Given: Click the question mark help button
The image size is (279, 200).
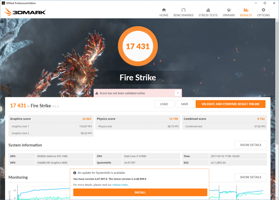Looking at the screenshot, I should 178,93.
